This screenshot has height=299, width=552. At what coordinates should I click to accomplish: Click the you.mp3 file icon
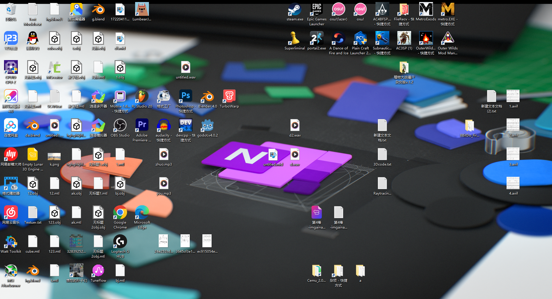point(164,184)
